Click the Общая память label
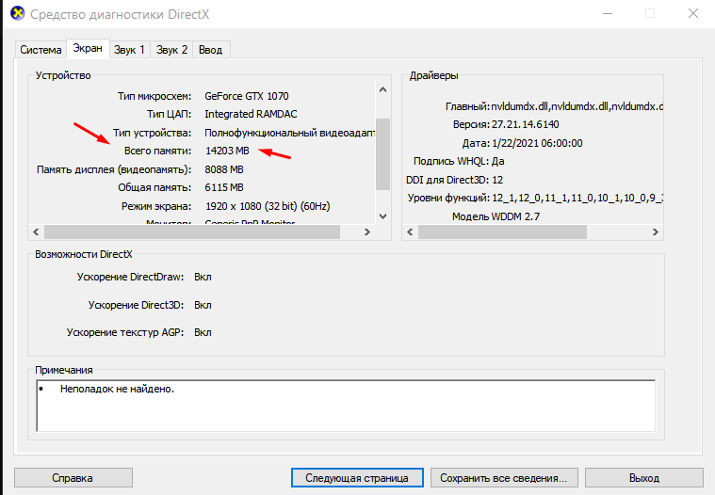Viewport: 715px width, 495px height. [154, 187]
